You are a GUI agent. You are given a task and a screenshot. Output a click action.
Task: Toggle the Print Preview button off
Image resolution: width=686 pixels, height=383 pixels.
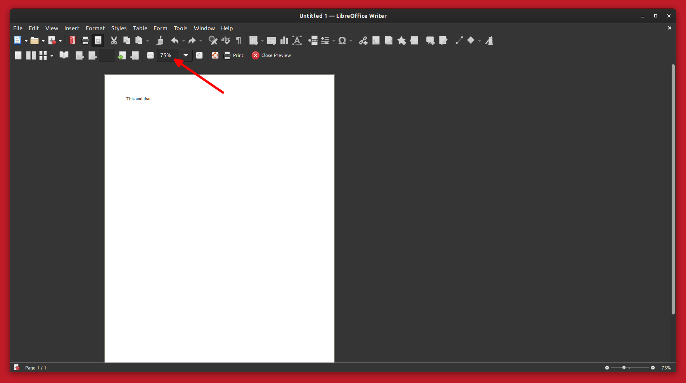click(x=98, y=40)
